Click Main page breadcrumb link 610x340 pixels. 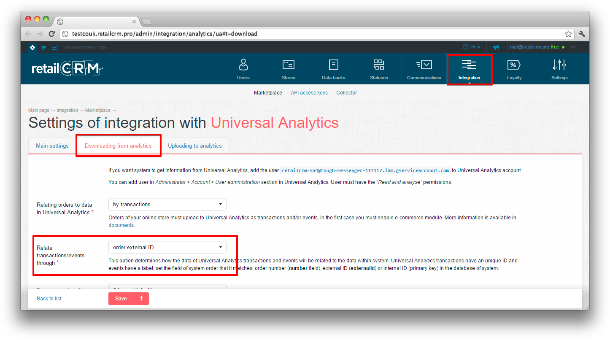39,111
